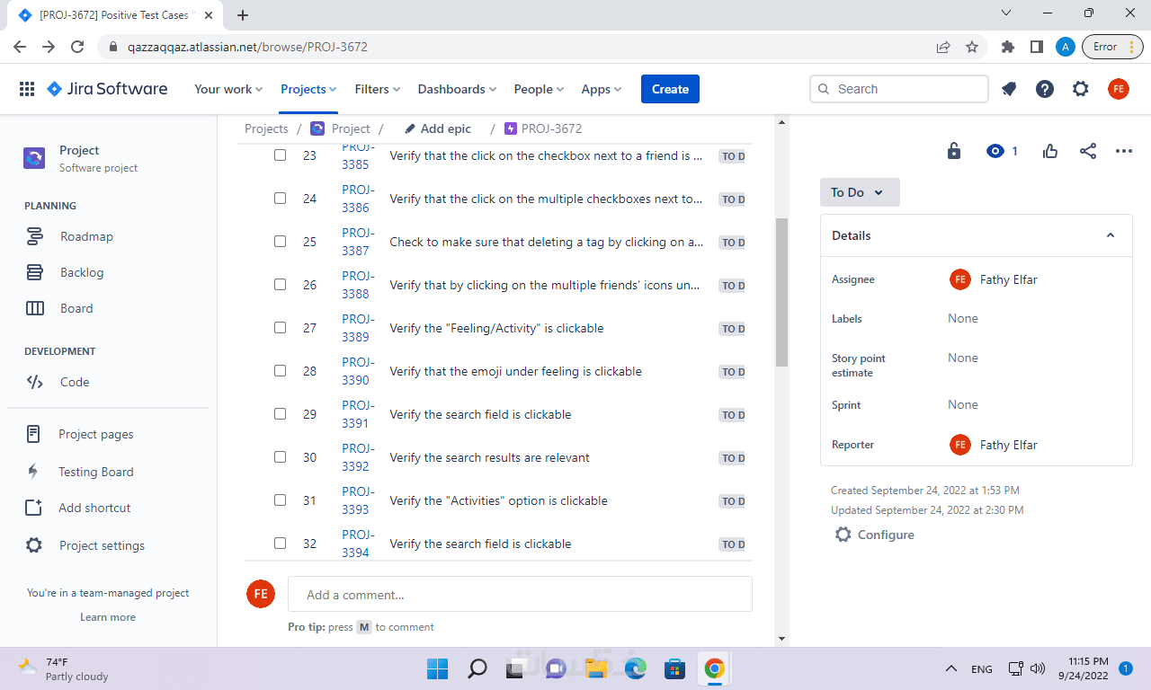Image resolution: width=1151 pixels, height=690 pixels.
Task: Open the Apps dropdown menu
Action: 602,89
